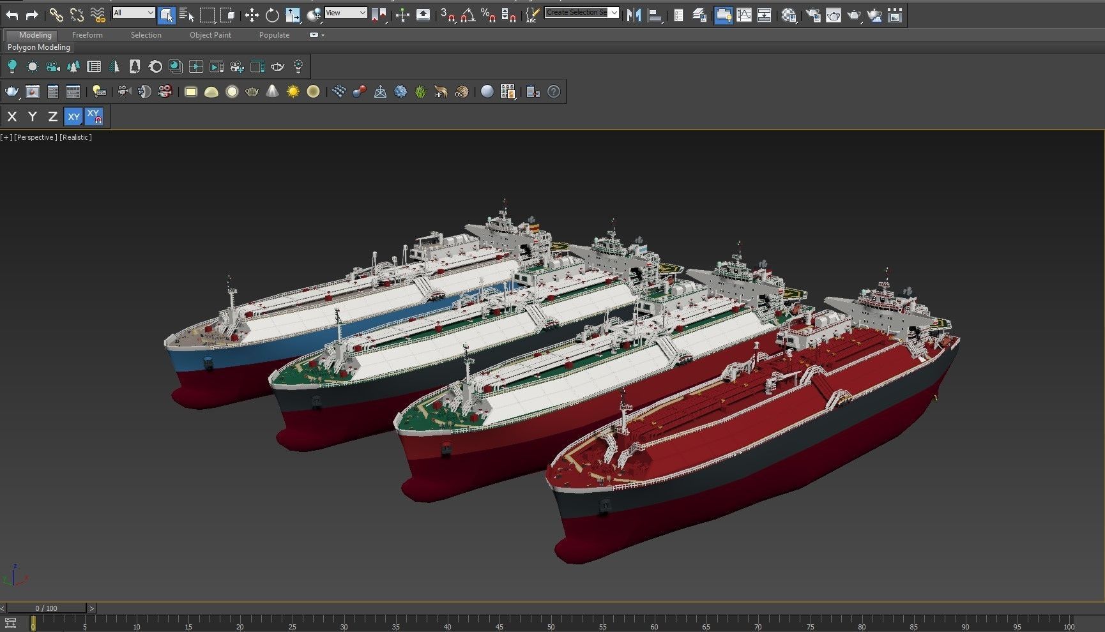Restrict transform to X axis
Viewport: 1105px width, 632px height.
tap(12, 116)
